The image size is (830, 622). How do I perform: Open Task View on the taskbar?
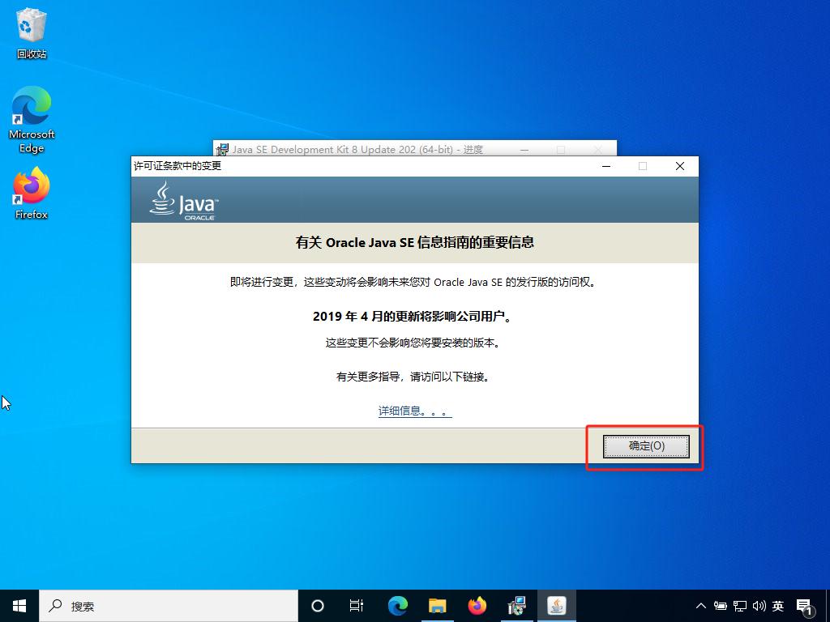point(357,606)
